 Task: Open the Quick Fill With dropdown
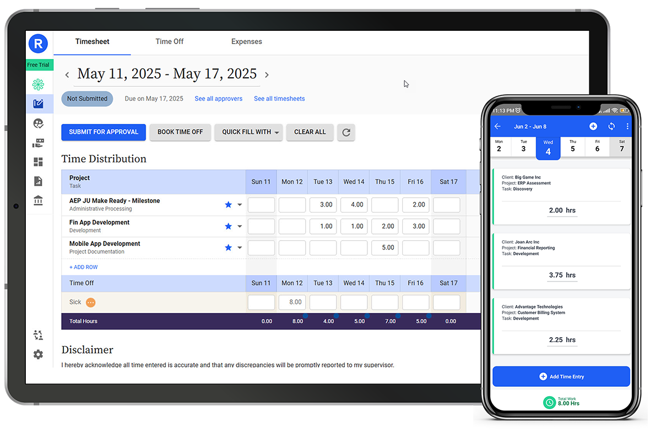pyautogui.click(x=248, y=132)
